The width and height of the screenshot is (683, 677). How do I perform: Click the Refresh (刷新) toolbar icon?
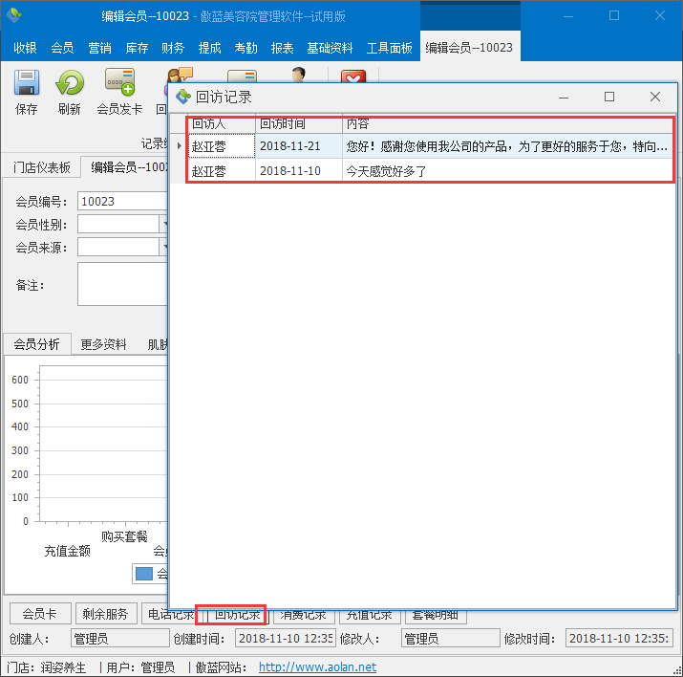pyautogui.click(x=70, y=82)
